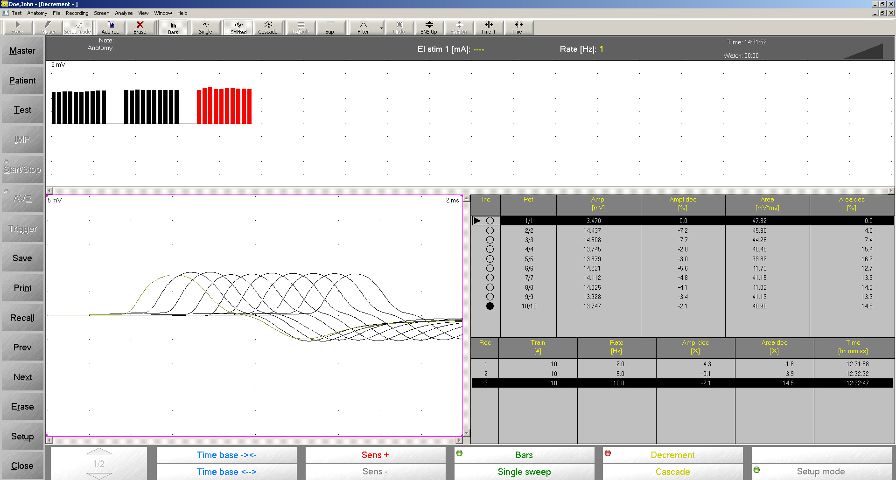Click the Master sidebar button
Viewport: 896px width, 480px height.
(22, 51)
